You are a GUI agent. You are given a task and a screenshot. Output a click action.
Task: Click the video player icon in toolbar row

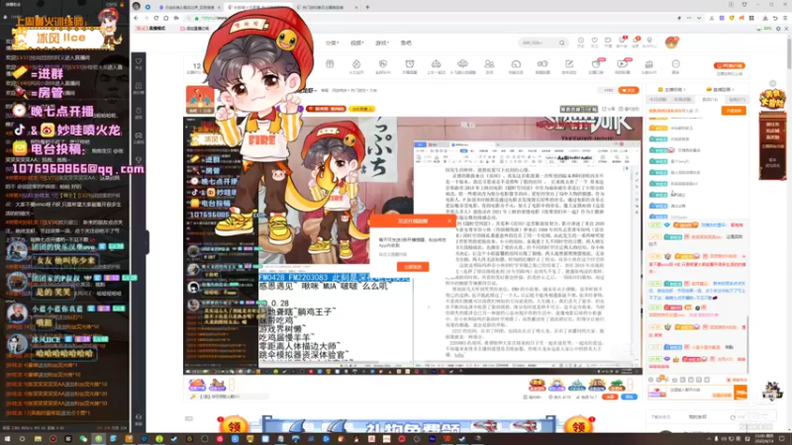623,65
